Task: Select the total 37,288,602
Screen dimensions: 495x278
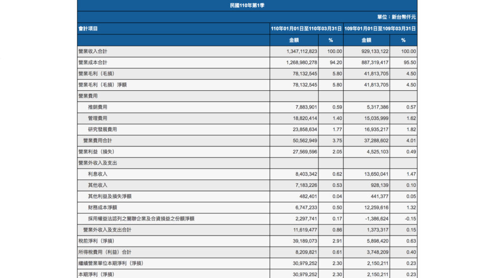Action: click(376, 140)
